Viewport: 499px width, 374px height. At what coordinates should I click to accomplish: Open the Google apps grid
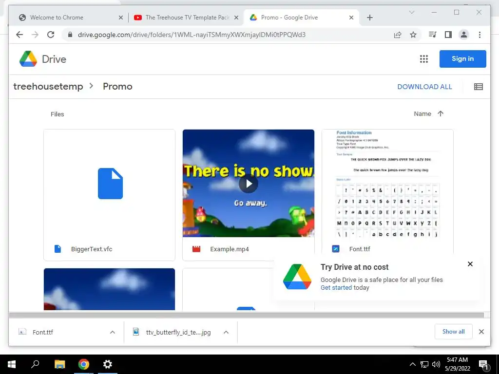(x=423, y=59)
